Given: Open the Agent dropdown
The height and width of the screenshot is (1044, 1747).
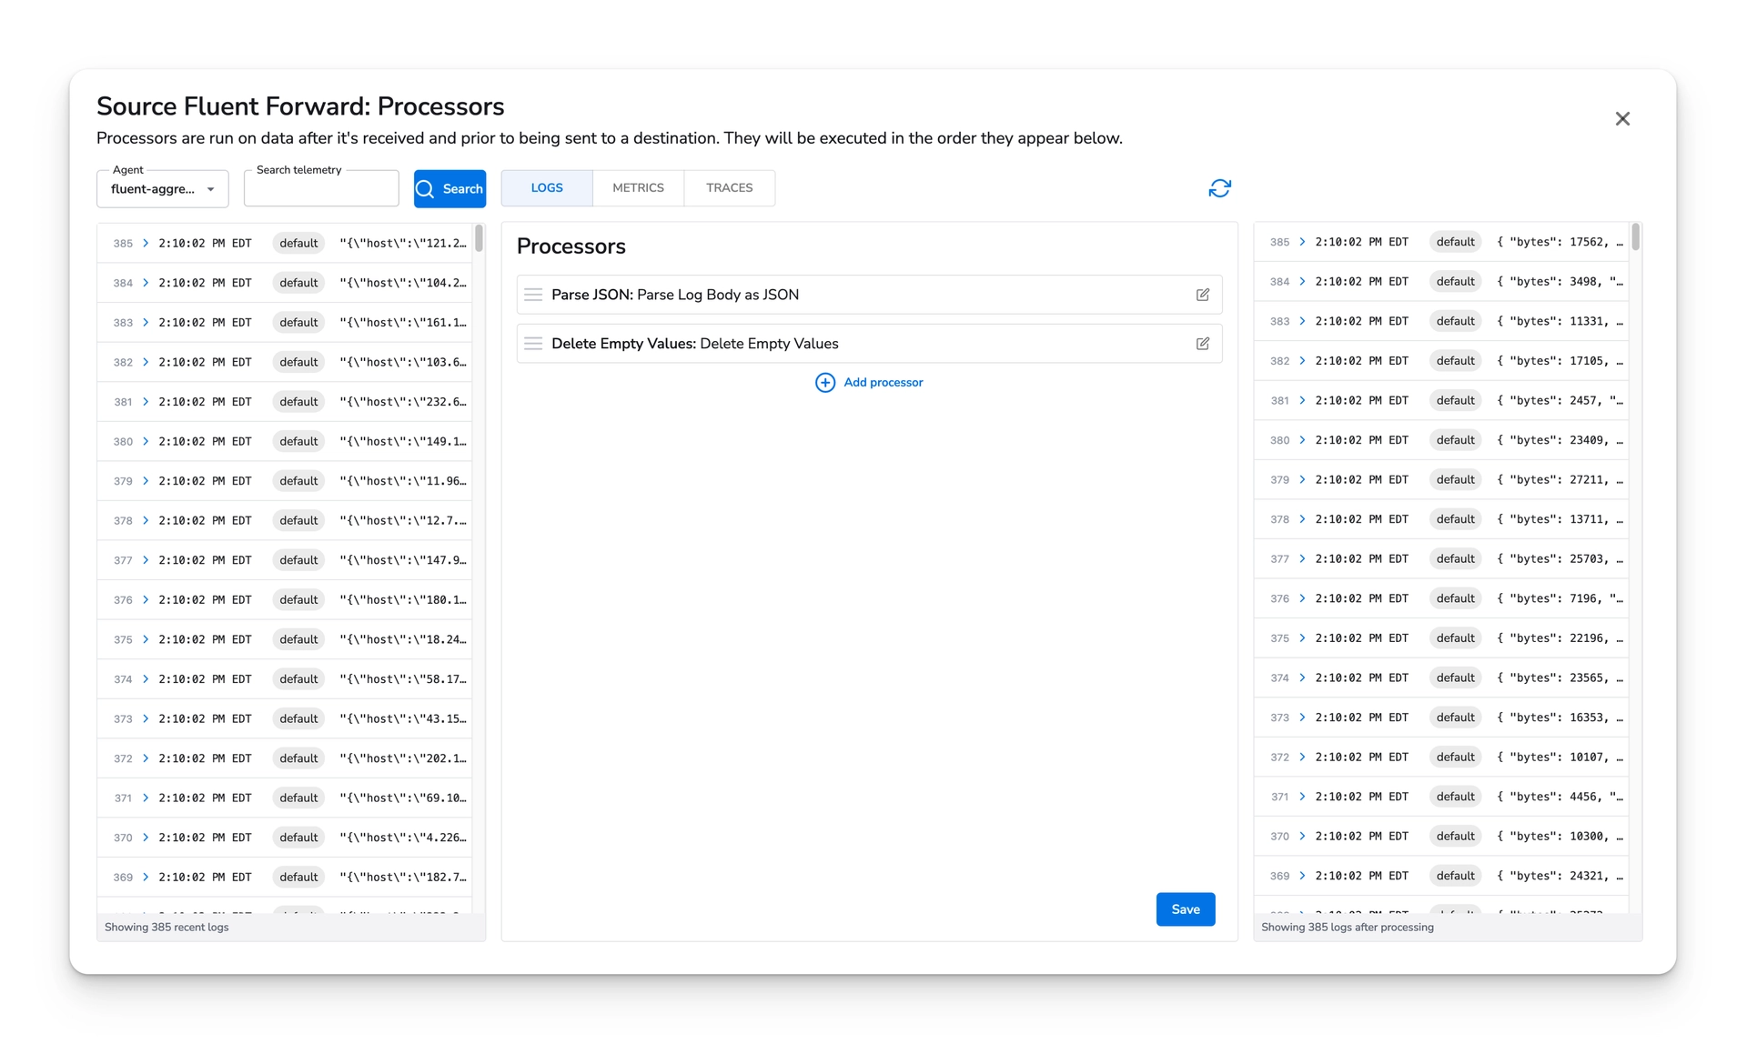Looking at the screenshot, I should coord(163,189).
